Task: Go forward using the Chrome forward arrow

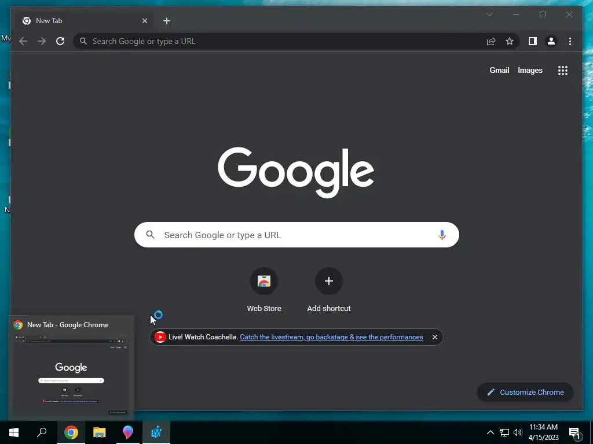Action: pos(42,41)
